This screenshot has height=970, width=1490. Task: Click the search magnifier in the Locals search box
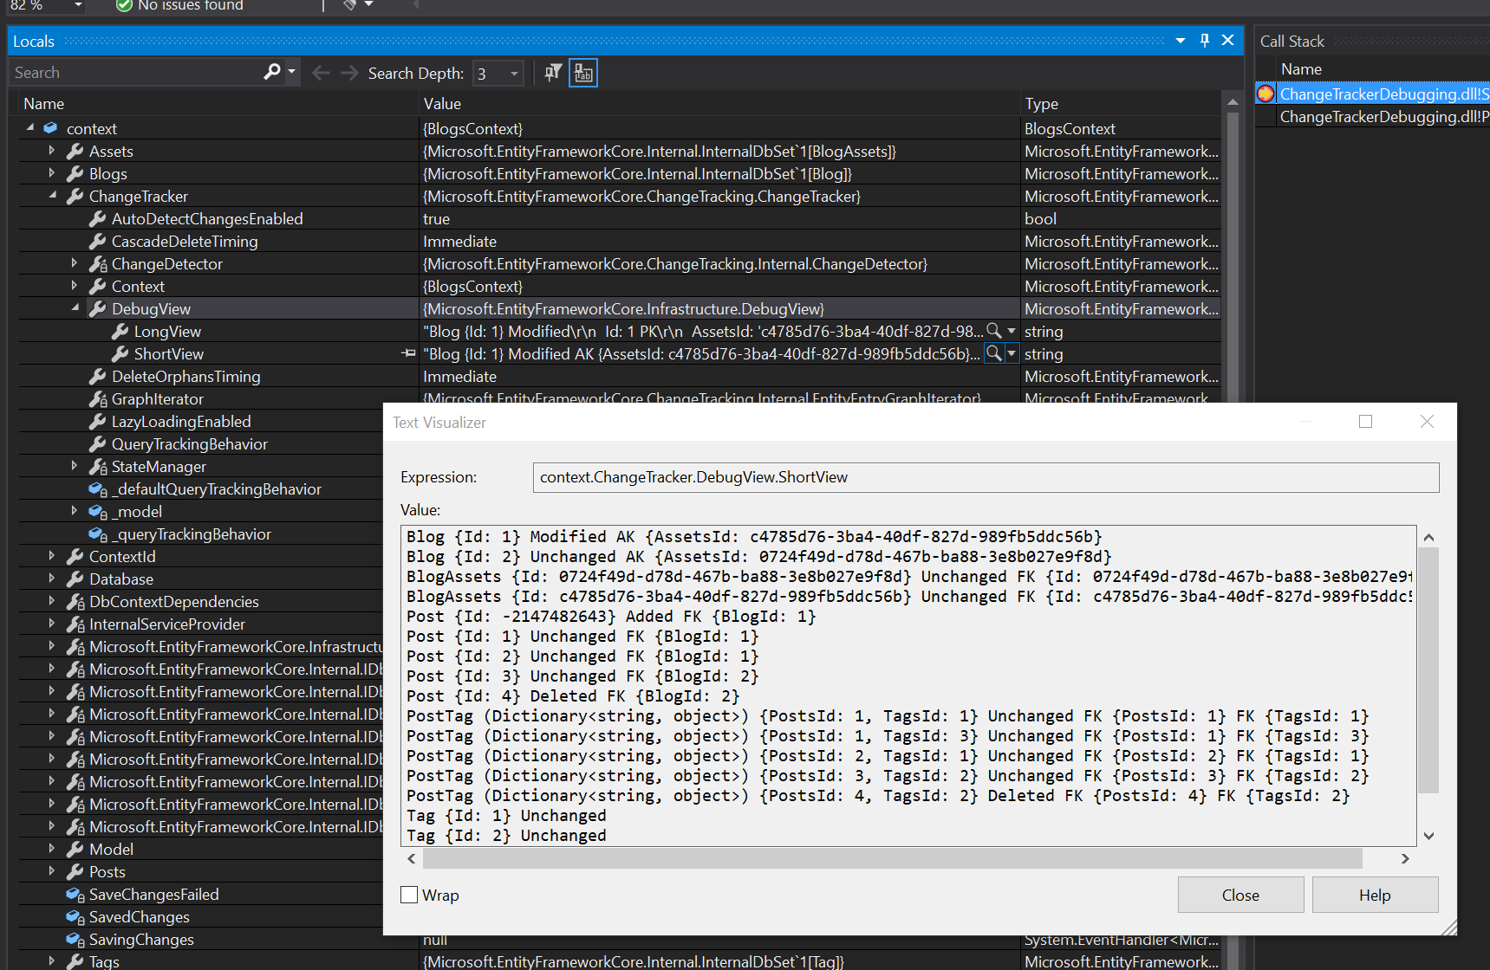point(271,72)
